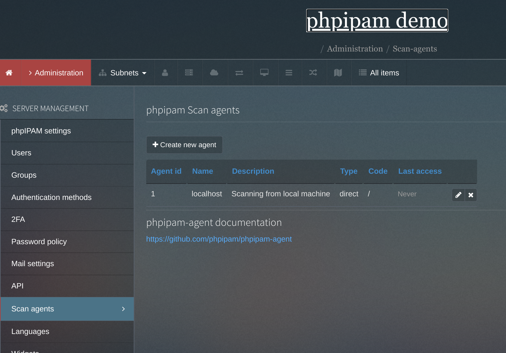Viewport: 506px width, 353px height.
Task: Open the folded map icon in the navbar
Action: (x=338, y=73)
